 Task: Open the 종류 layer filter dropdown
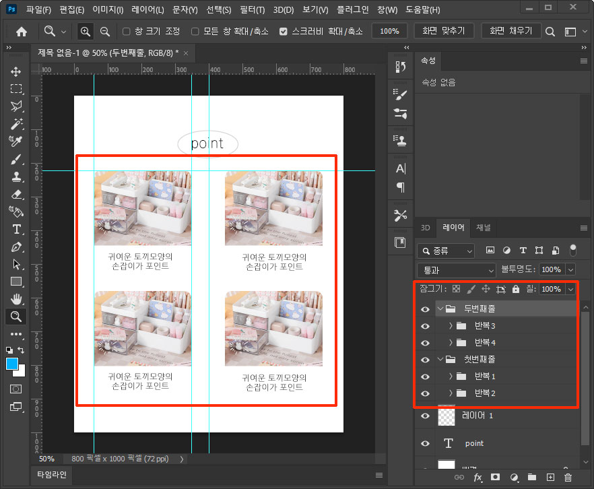tap(446, 251)
